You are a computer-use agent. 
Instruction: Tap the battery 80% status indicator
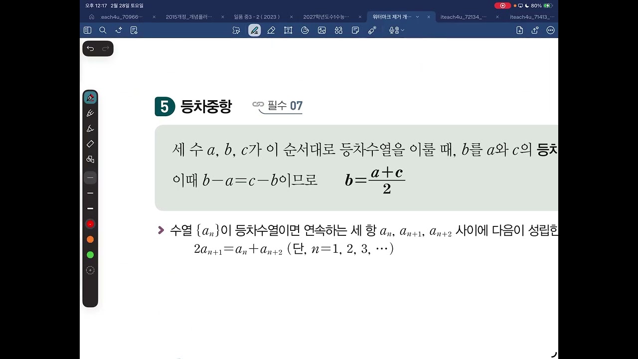[542, 5]
